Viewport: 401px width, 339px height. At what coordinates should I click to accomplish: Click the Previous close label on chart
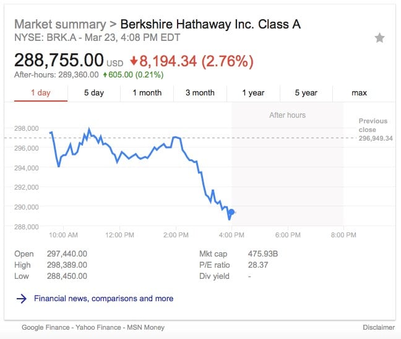coord(373,125)
